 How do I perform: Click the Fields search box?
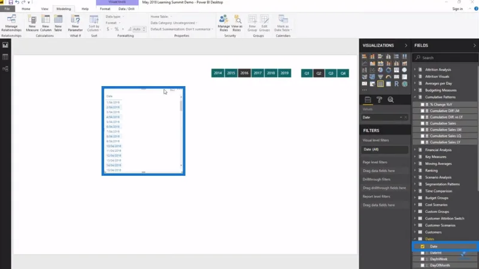click(x=445, y=57)
